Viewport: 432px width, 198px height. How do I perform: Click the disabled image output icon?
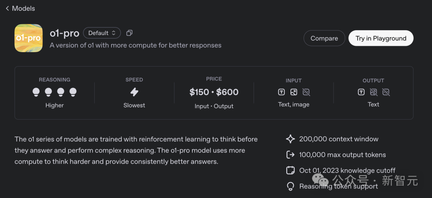point(374,92)
